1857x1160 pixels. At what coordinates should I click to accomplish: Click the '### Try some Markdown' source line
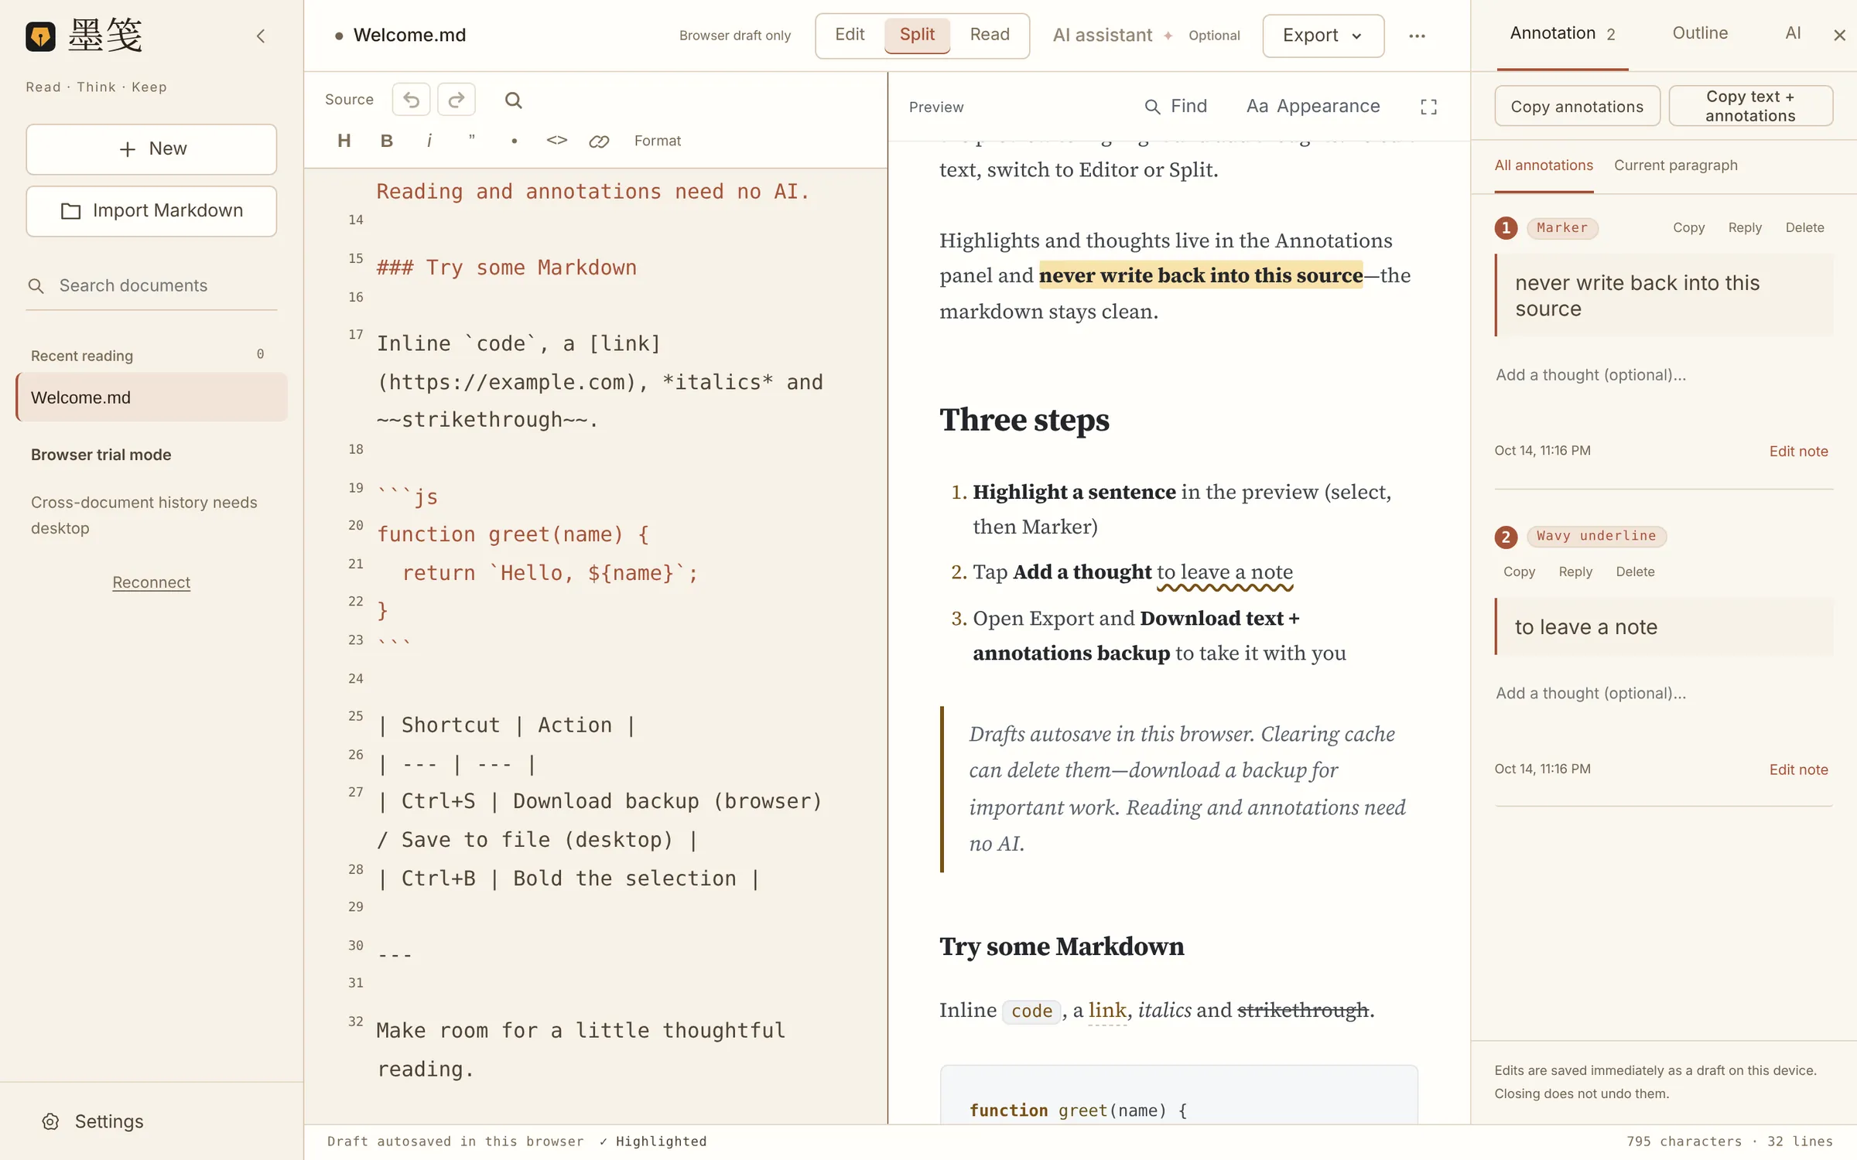(507, 268)
